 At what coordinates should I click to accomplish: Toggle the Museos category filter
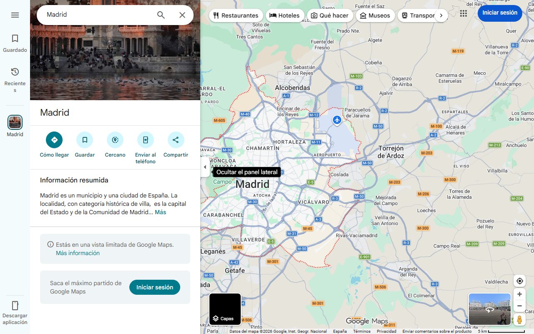click(375, 15)
